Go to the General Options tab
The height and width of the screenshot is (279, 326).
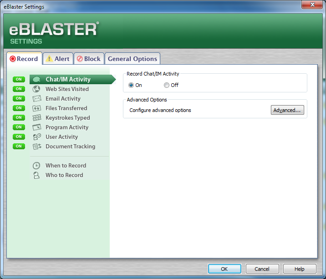pyautogui.click(x=132, y=59)
